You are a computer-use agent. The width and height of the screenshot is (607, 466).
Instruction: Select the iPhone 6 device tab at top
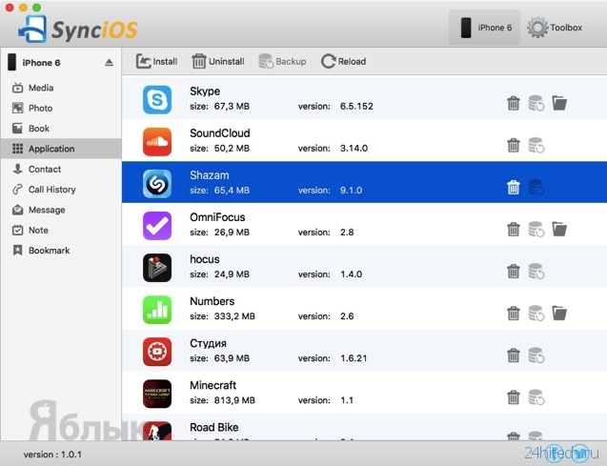(x=484, y=28)
